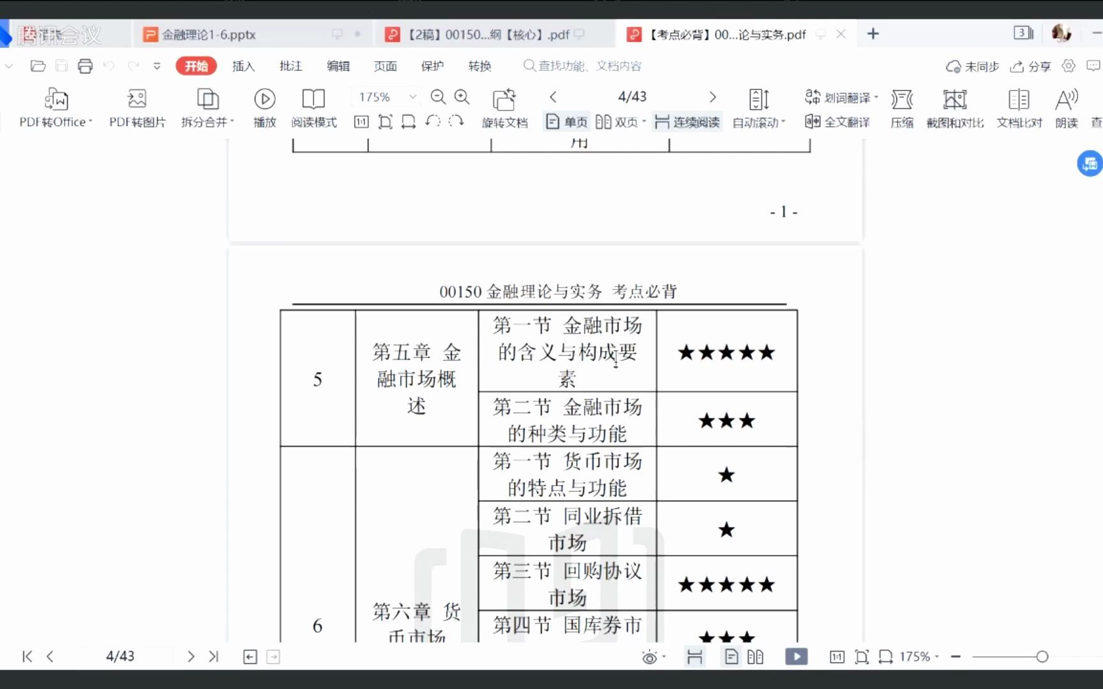
Task: Click the 旋转文档 rotate document icon
Action: click(504, 100)
